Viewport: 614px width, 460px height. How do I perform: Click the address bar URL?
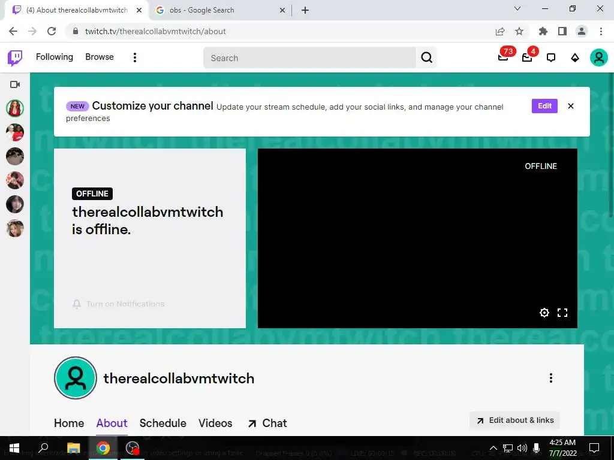click(x=155, y=31)
